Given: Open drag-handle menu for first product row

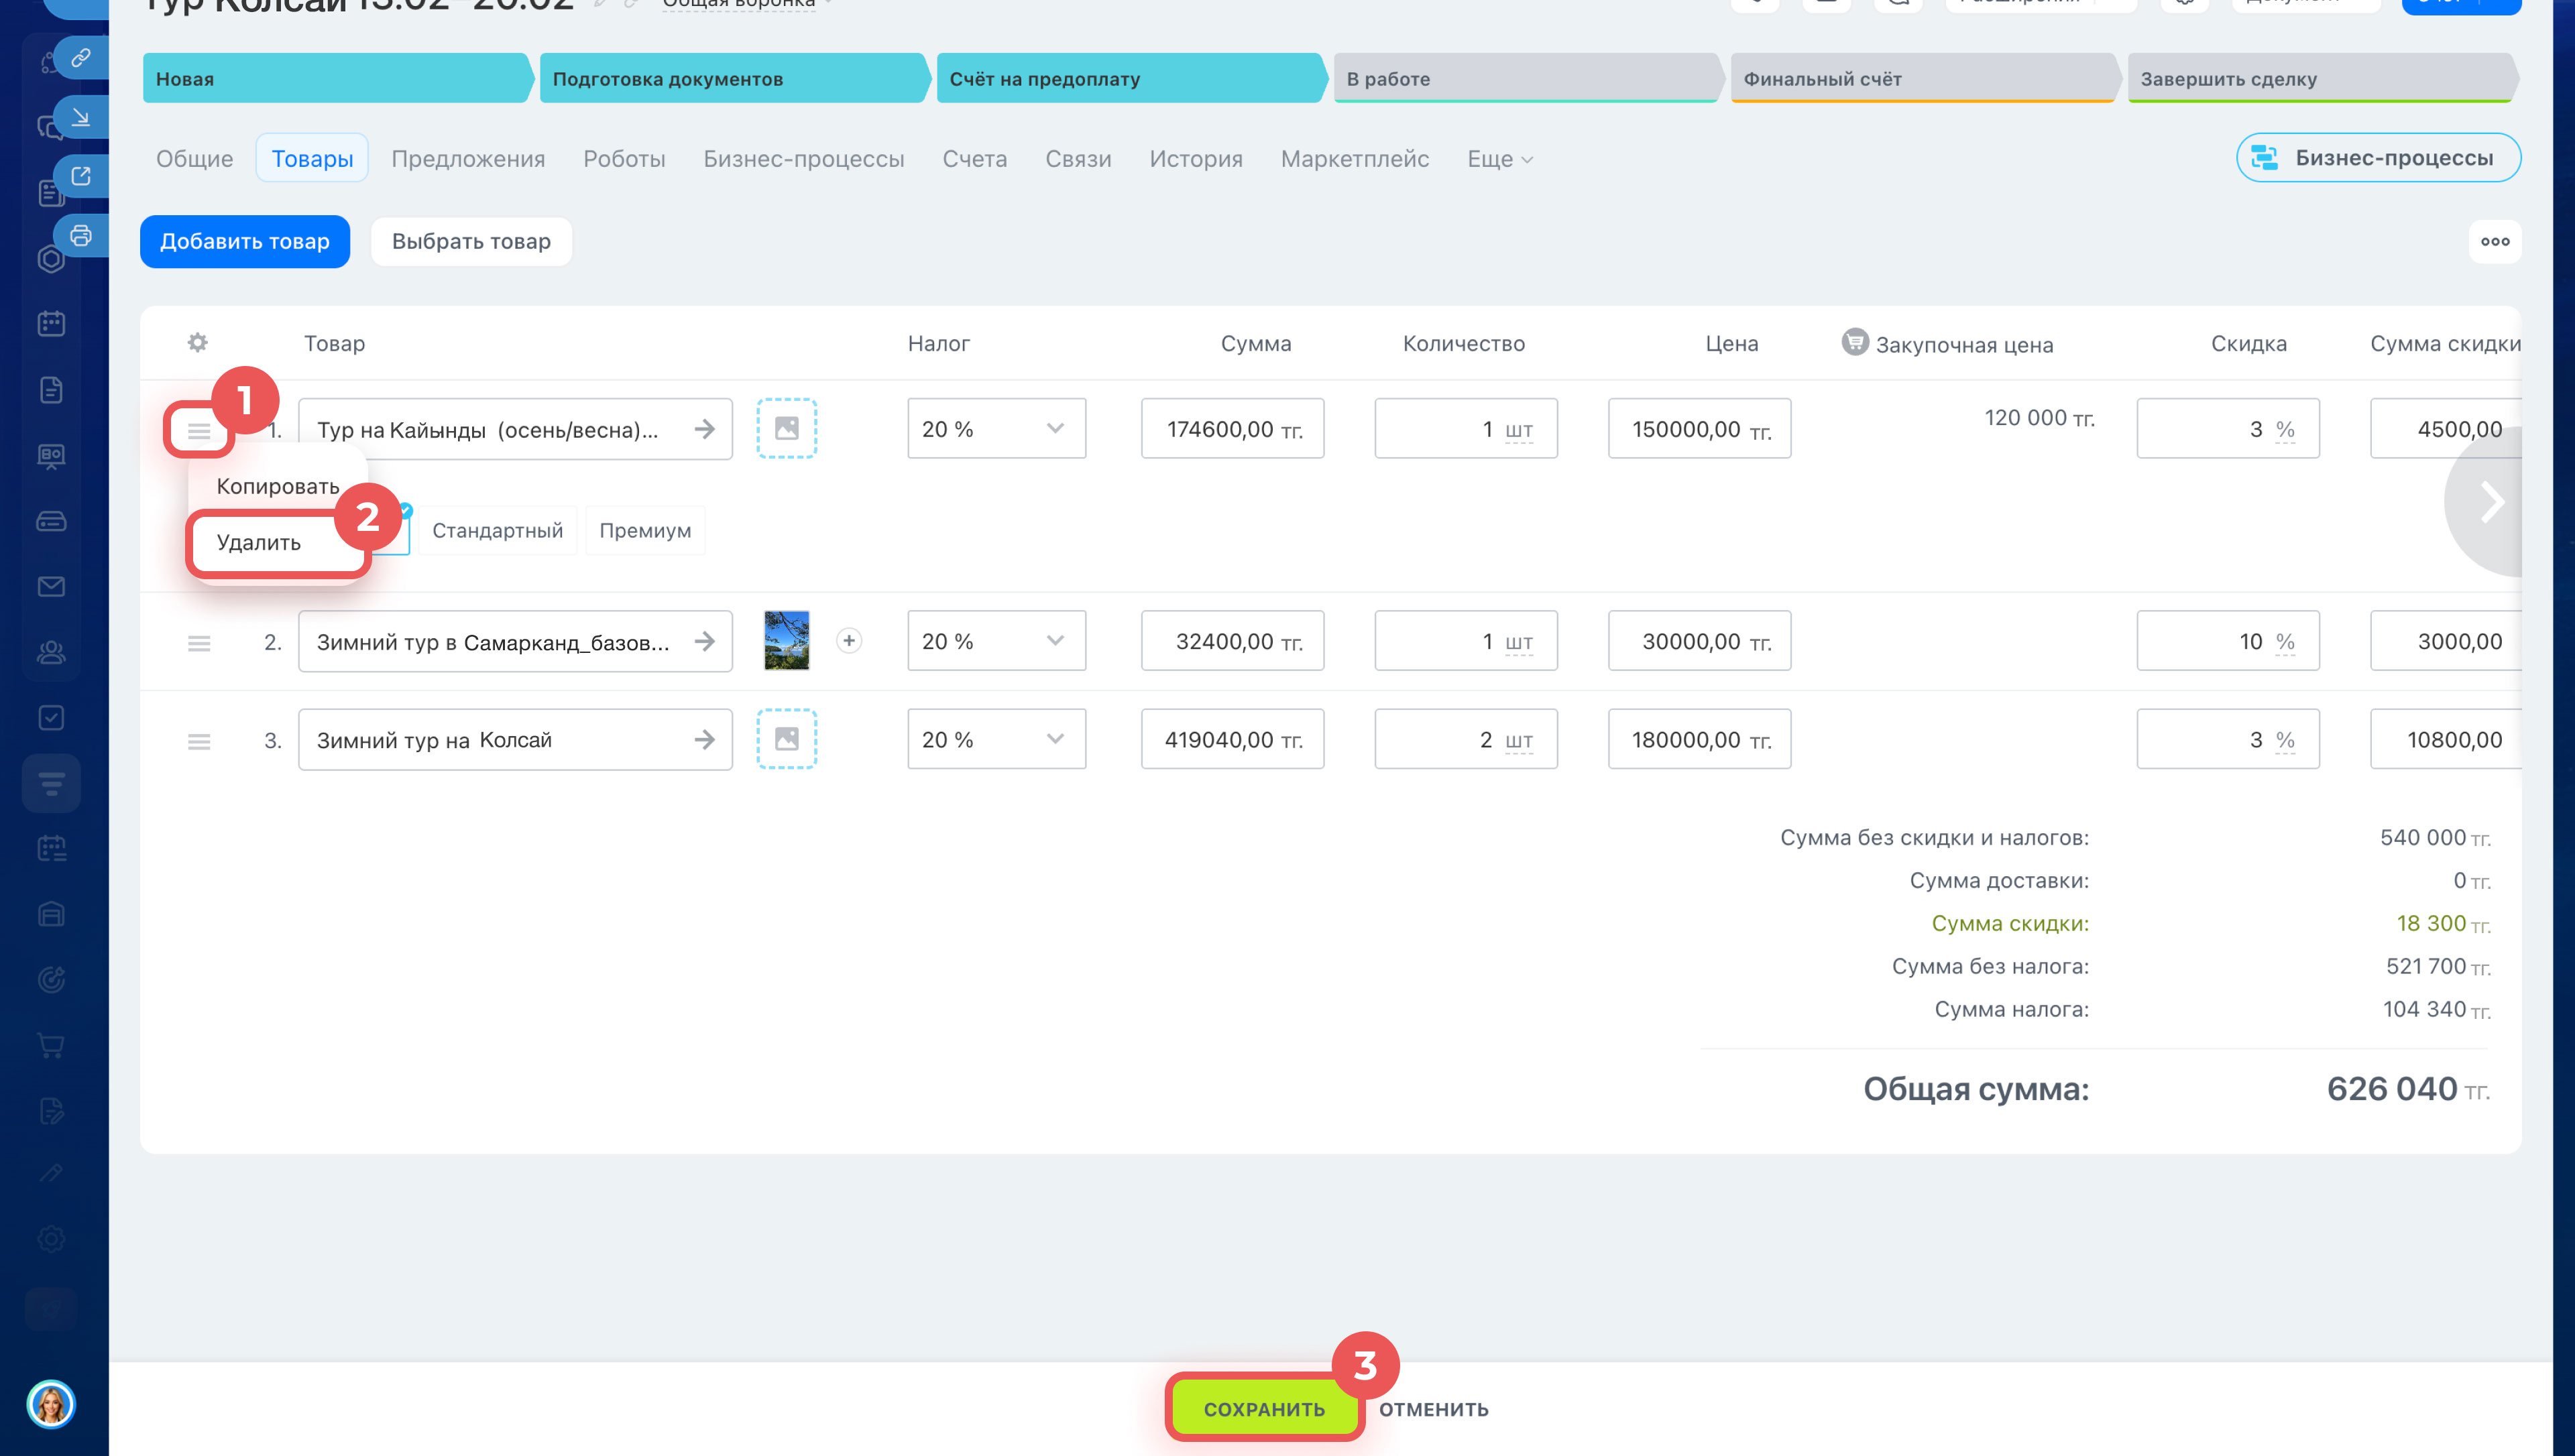Looking at the screenshot, I should tap(199, 431).
